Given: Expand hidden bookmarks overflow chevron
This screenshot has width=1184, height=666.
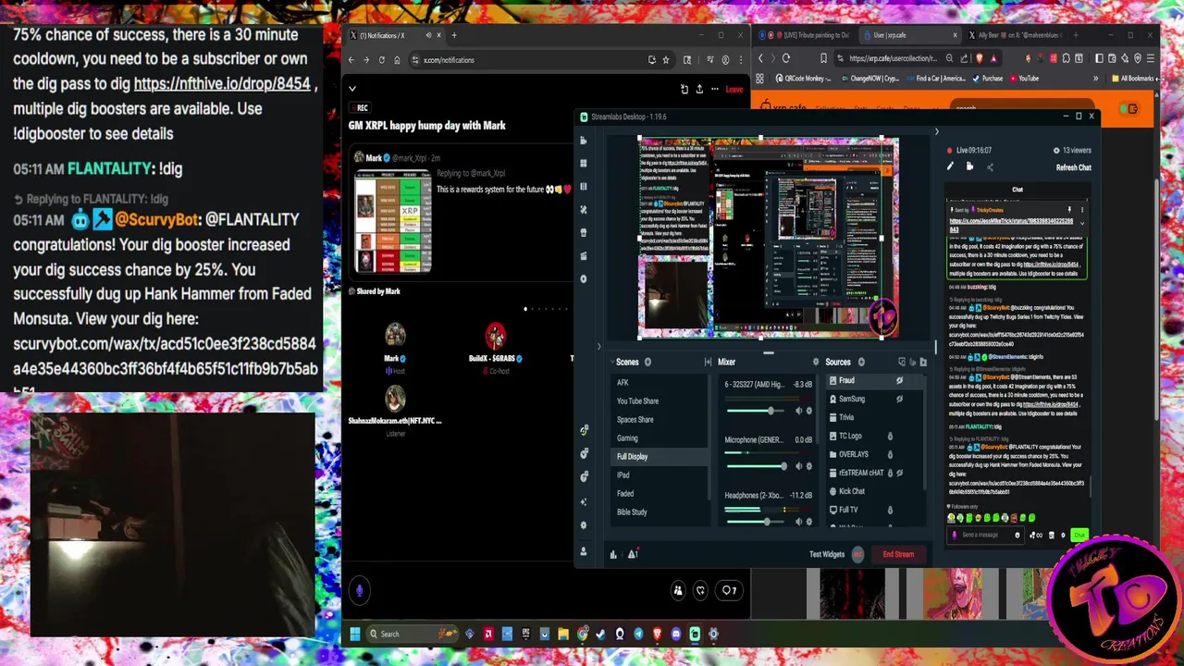Looking at the screenshot, I should tap(1095, 79).
